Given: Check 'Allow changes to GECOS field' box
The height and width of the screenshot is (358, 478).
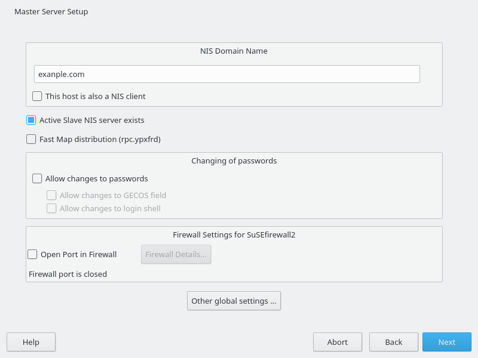Looking at the screenshot, I should point(51,195).
